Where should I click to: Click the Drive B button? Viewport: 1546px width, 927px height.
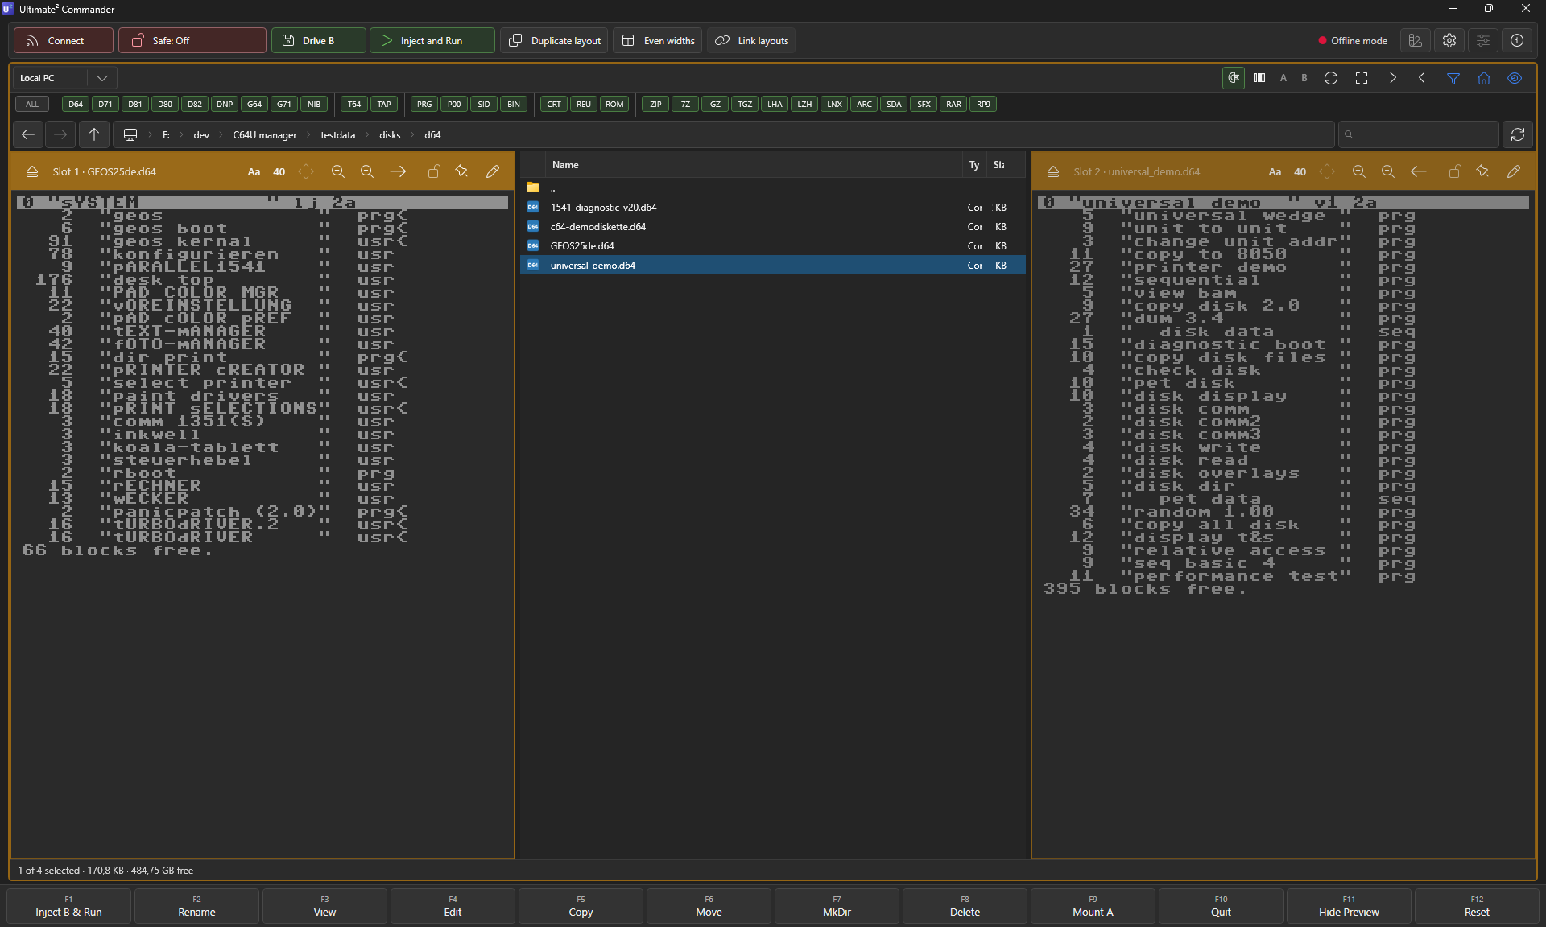tap(319, 40)
